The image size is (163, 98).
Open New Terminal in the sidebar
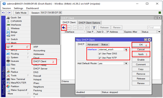coord(18,79)
